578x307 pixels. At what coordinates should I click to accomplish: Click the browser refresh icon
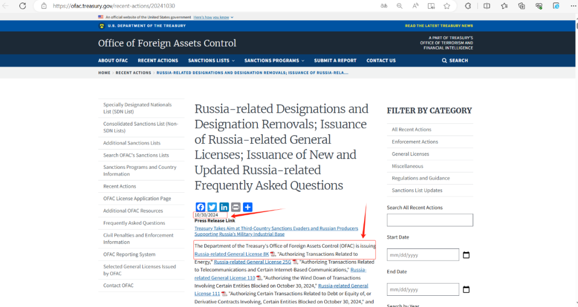tap(22, 6)
